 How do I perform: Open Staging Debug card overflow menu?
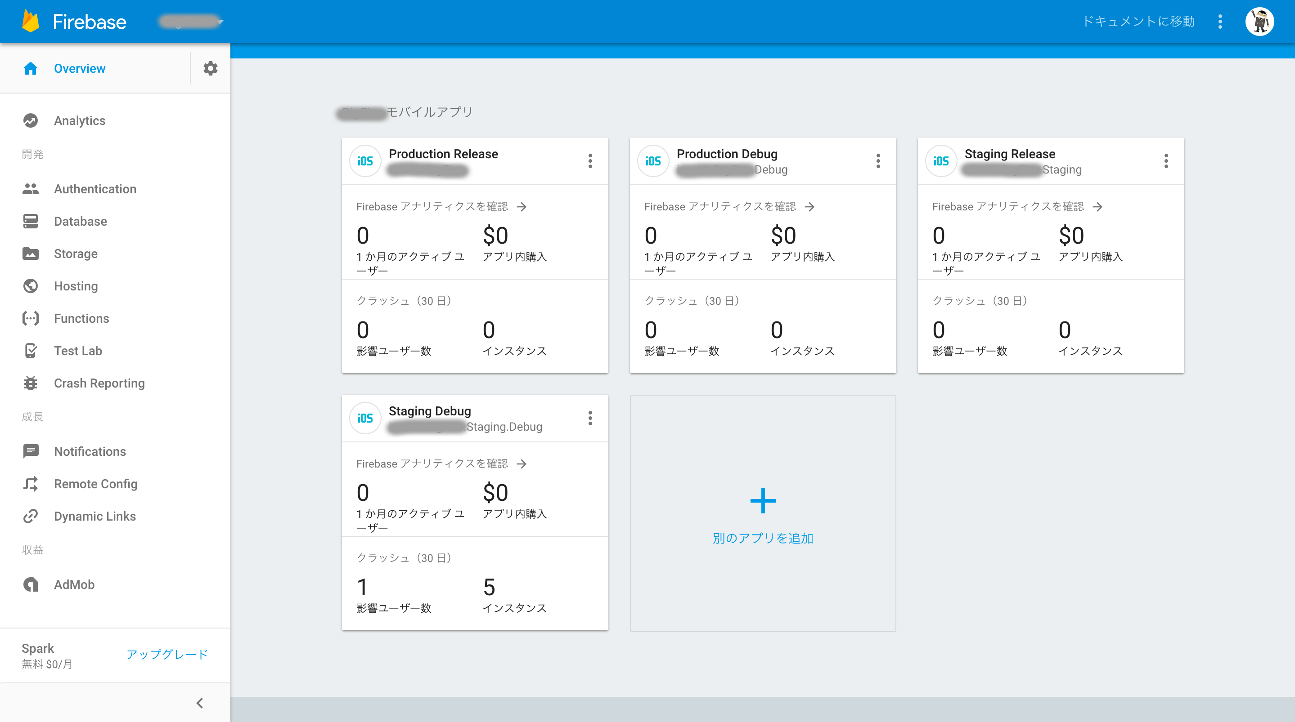coord(590,418)
